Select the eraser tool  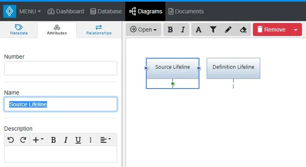click(x=243, y=29)
